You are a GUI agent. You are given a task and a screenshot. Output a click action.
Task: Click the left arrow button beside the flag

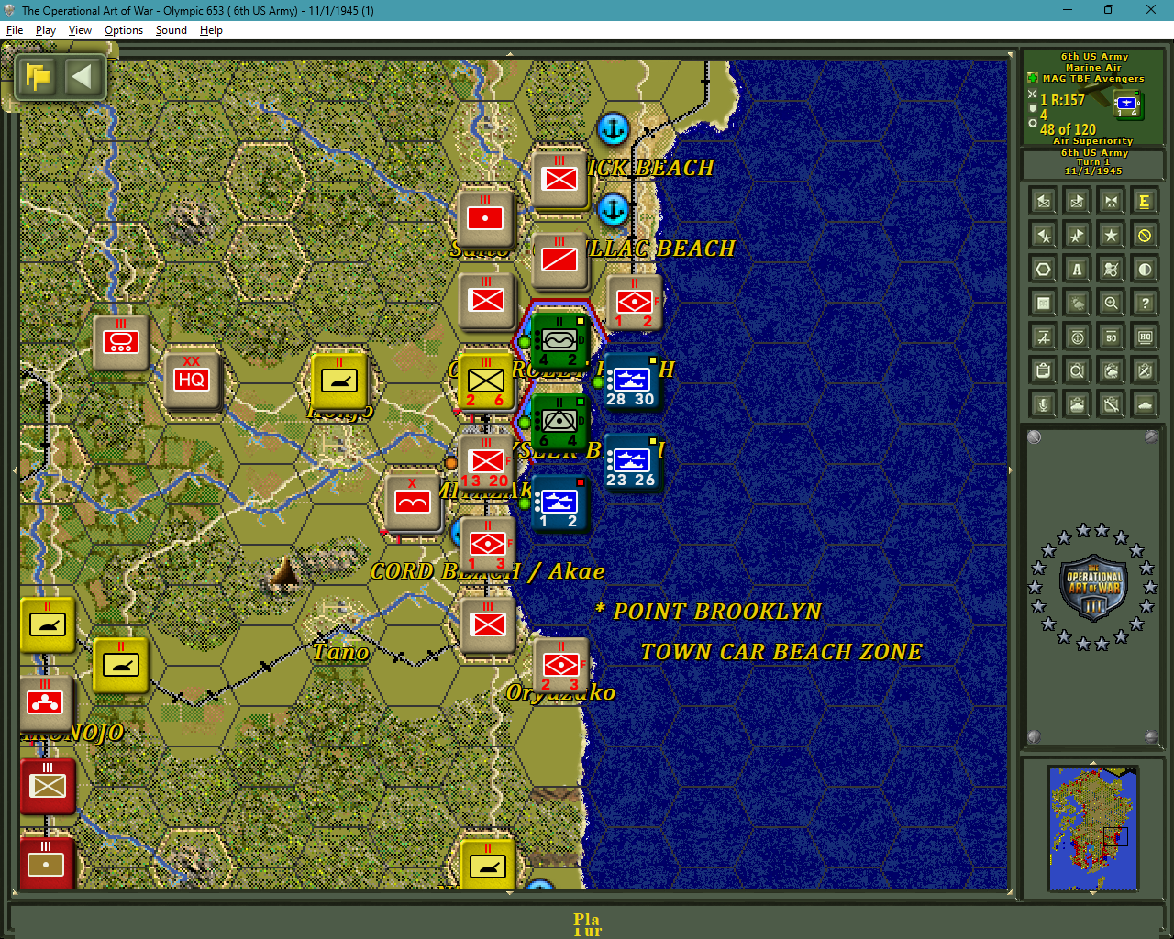click(x=83, y=77)
